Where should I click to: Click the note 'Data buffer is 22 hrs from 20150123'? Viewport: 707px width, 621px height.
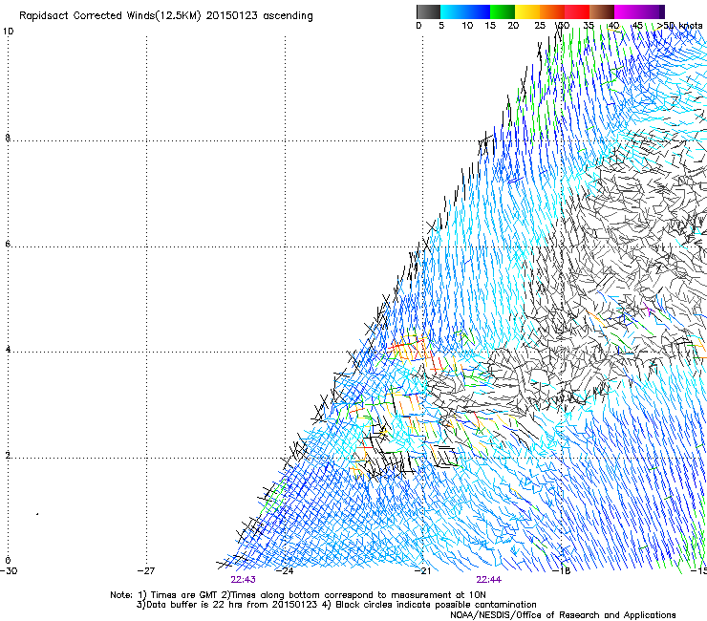pyautogui.click(x=231, y=605)
